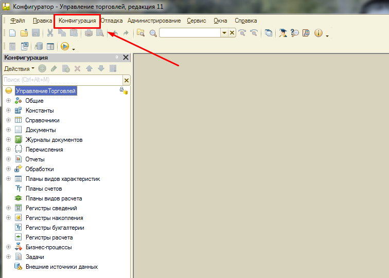Click the help index search icon
The height and width of the screenshot is (278, 389).
tap(295, 33)
